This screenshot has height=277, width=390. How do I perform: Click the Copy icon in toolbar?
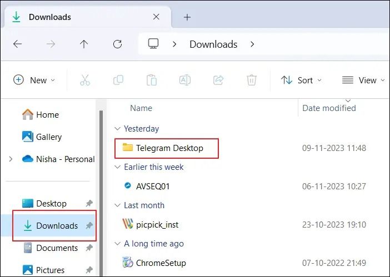pyautogui.click(x=118, y=80)
